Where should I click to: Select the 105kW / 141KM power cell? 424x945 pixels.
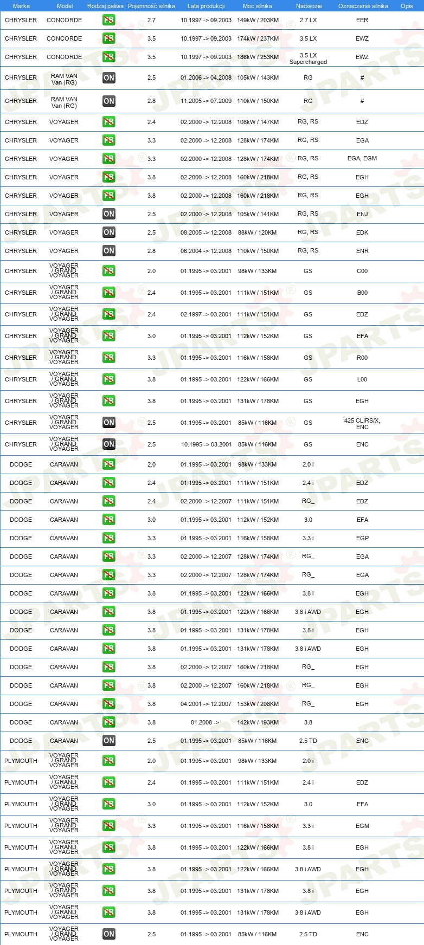pyautogui.click(x=258, y=214)
